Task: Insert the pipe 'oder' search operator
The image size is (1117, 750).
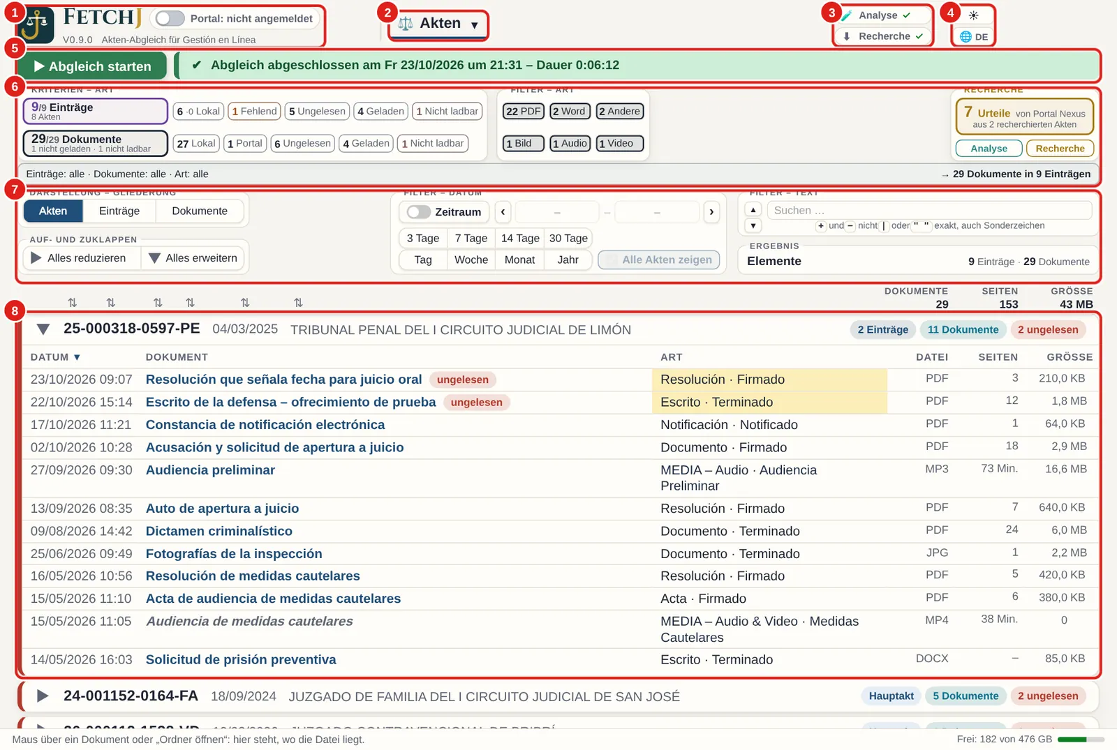Action: pyautogui.click(x=884, y=225)
